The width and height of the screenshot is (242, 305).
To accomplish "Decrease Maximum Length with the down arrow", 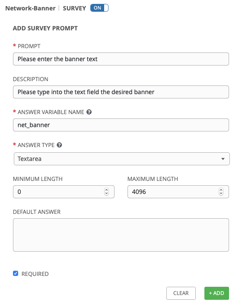I will (x=221, y=193).
